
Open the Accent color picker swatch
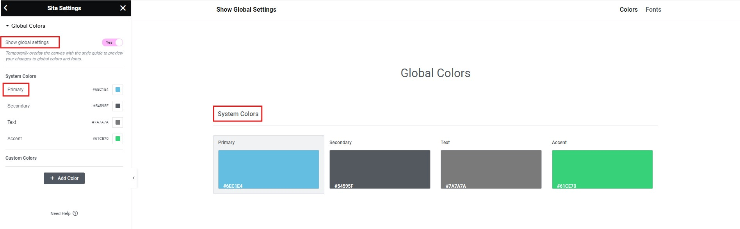pos(117,139)
